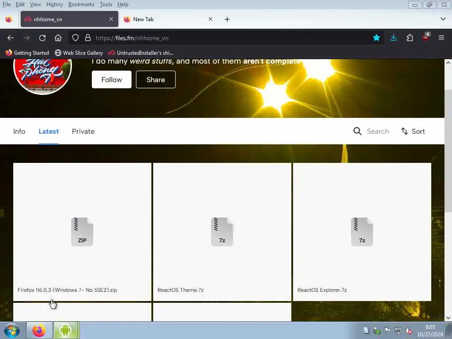
Task: Close the New Tab tab
Action: pos(211,19)
